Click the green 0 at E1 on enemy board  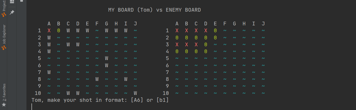215,31
